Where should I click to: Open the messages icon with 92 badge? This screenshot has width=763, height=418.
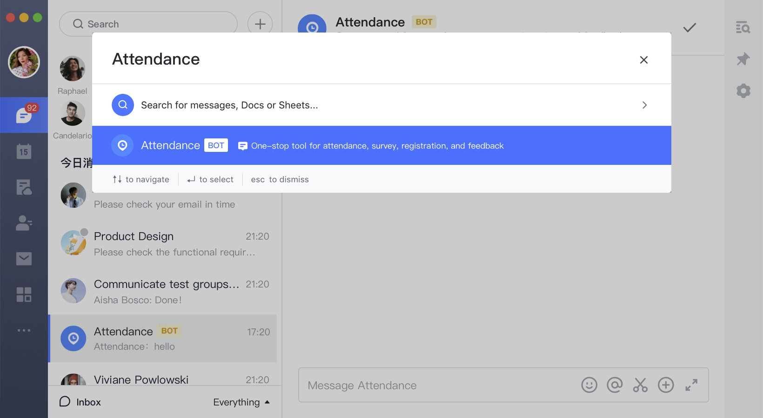tap(24, 115)
